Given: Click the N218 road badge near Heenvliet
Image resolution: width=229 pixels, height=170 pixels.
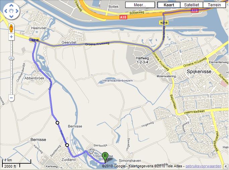Looking at the screenshot, I should pyautogui.click(x=35, y=40).
